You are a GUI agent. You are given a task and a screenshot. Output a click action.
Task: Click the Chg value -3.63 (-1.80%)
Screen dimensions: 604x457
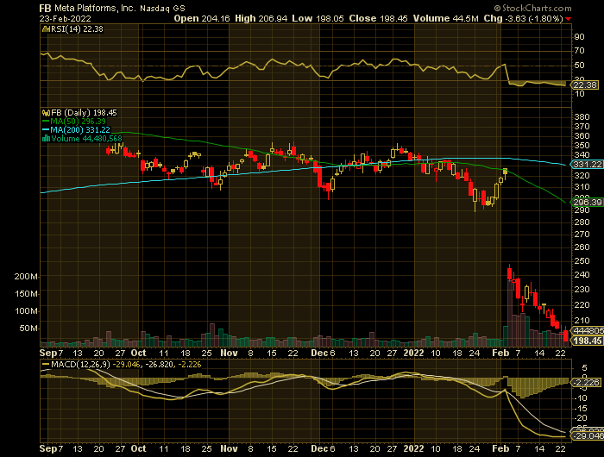532,18
